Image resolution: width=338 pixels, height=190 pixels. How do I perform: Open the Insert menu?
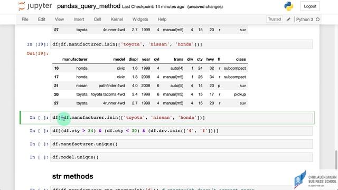[79, 19]
